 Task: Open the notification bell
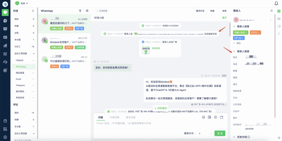pos(276,3)
